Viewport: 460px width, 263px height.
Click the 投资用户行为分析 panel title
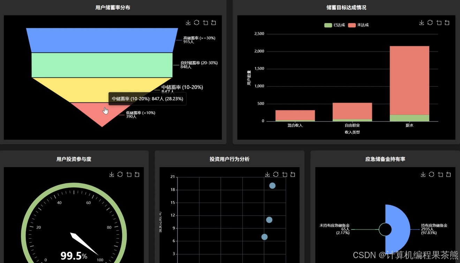[x=229, y=159]
